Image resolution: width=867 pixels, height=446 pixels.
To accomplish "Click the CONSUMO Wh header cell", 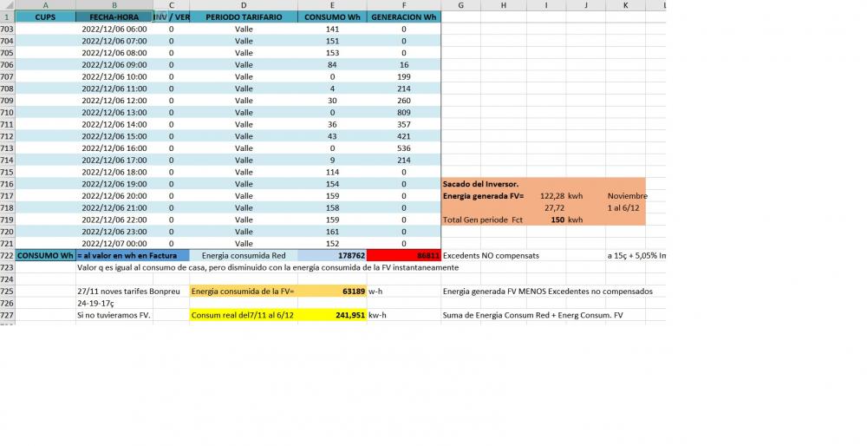I will 332,16.
